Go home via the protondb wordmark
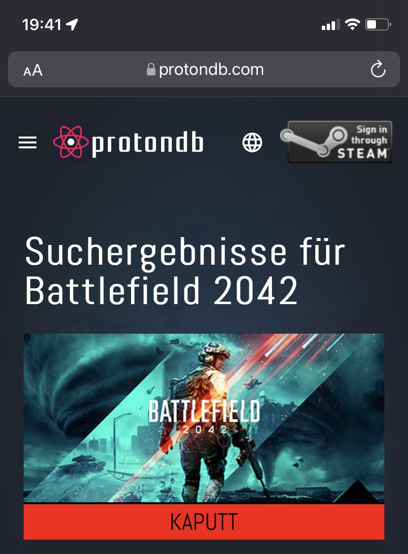The height and width of the screenshot is (554, 408). pos(148,143)
